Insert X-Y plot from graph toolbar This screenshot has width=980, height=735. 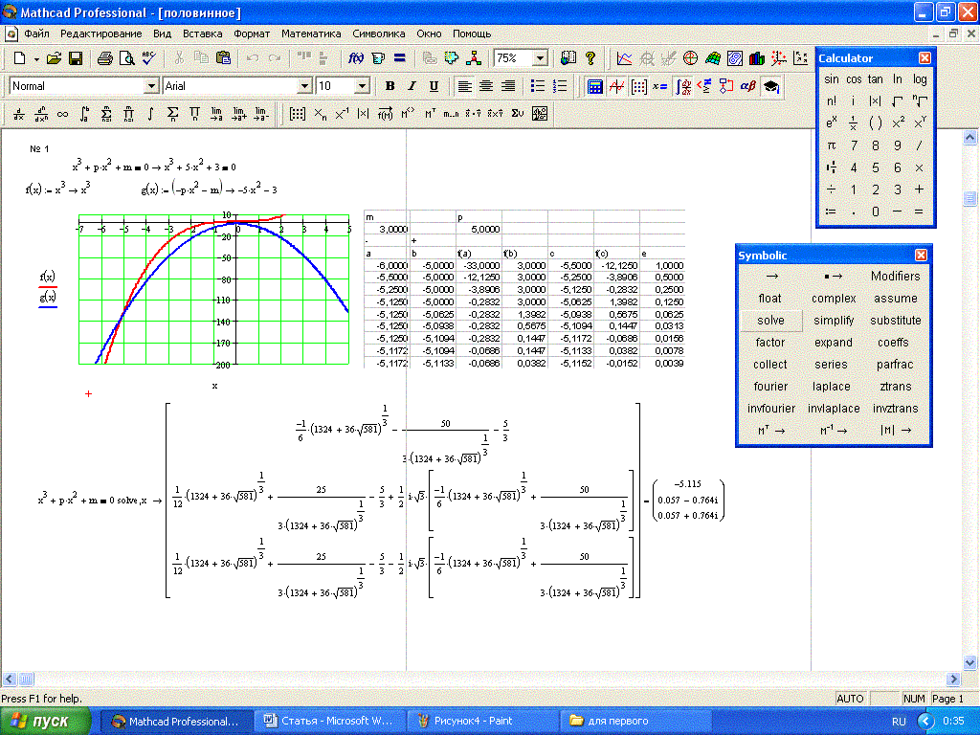(x=625, y=58)
